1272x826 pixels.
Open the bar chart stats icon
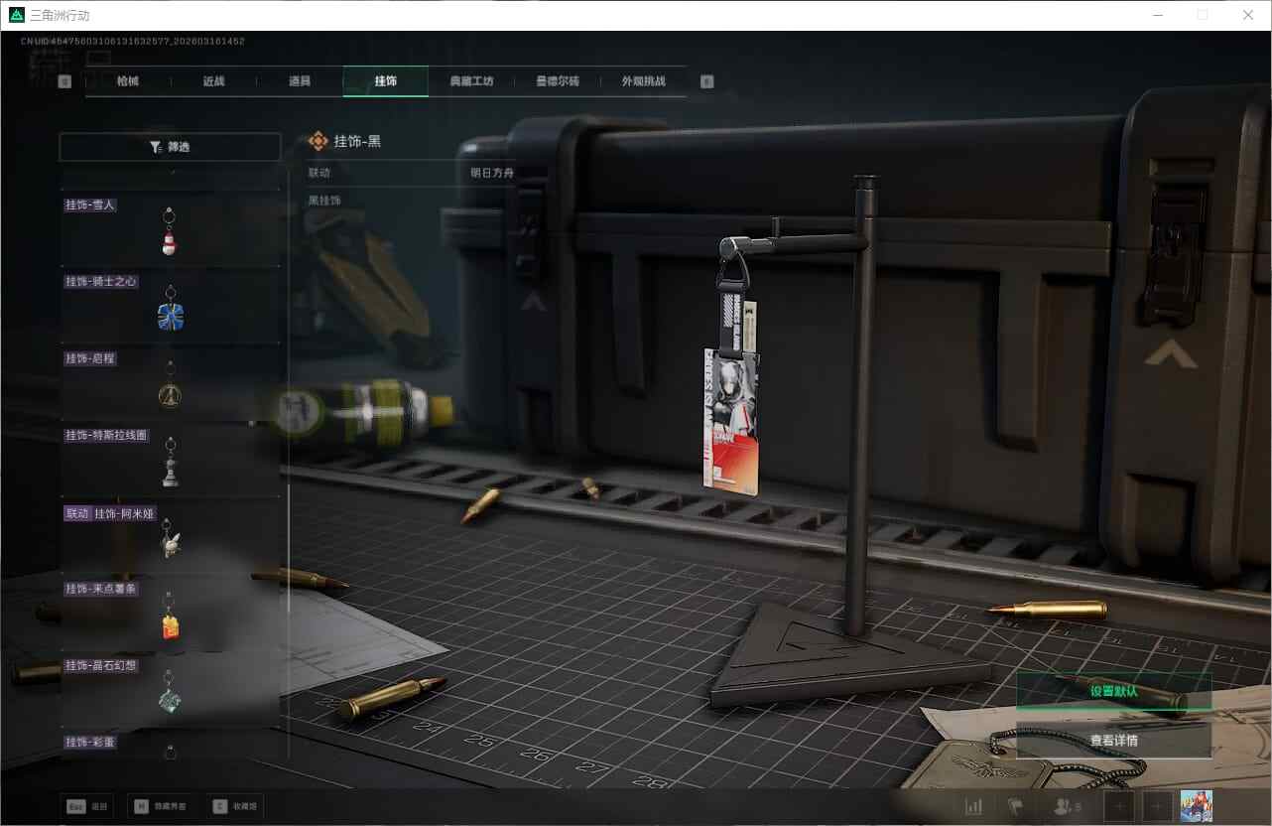point(973,807)
